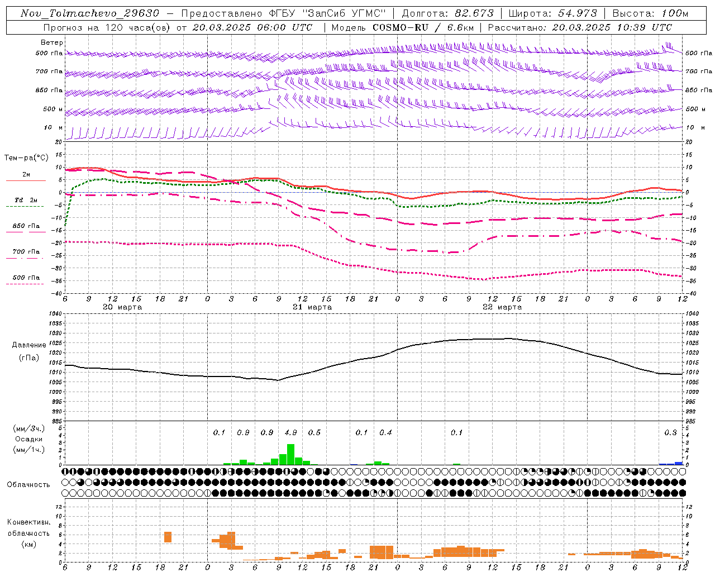Image resolution: width=715 pixels, height=572 pixels.
Task: Select Рассчитано: 20.03.2025 10:39 UTC timestamp
Action: (580, 27)
